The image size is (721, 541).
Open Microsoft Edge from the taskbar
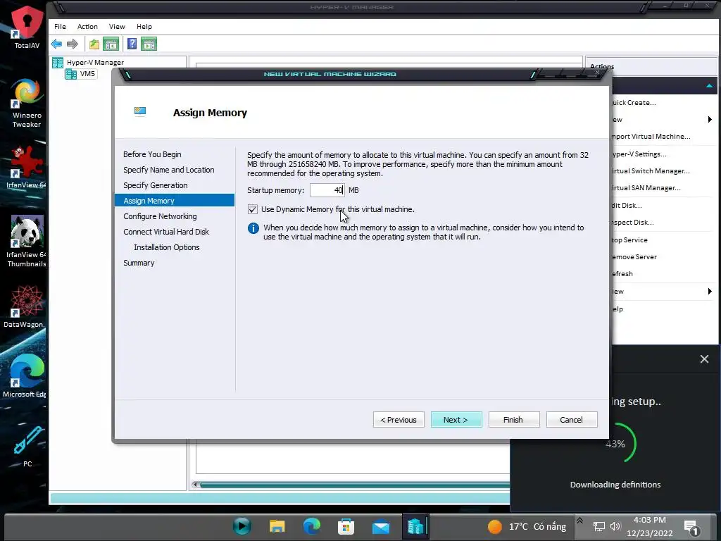pyautogui.click(x=312, y=526)
